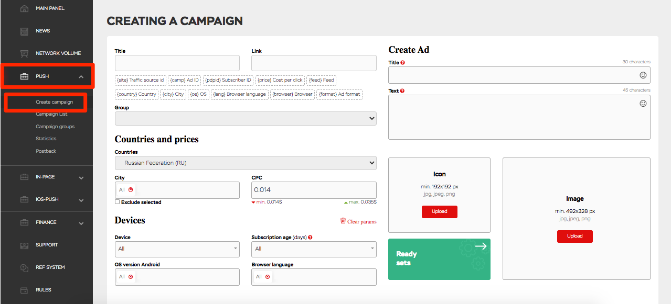Screen dimensions: 671x304
Task: Click the CPC input field
Action: pos(314,190)
